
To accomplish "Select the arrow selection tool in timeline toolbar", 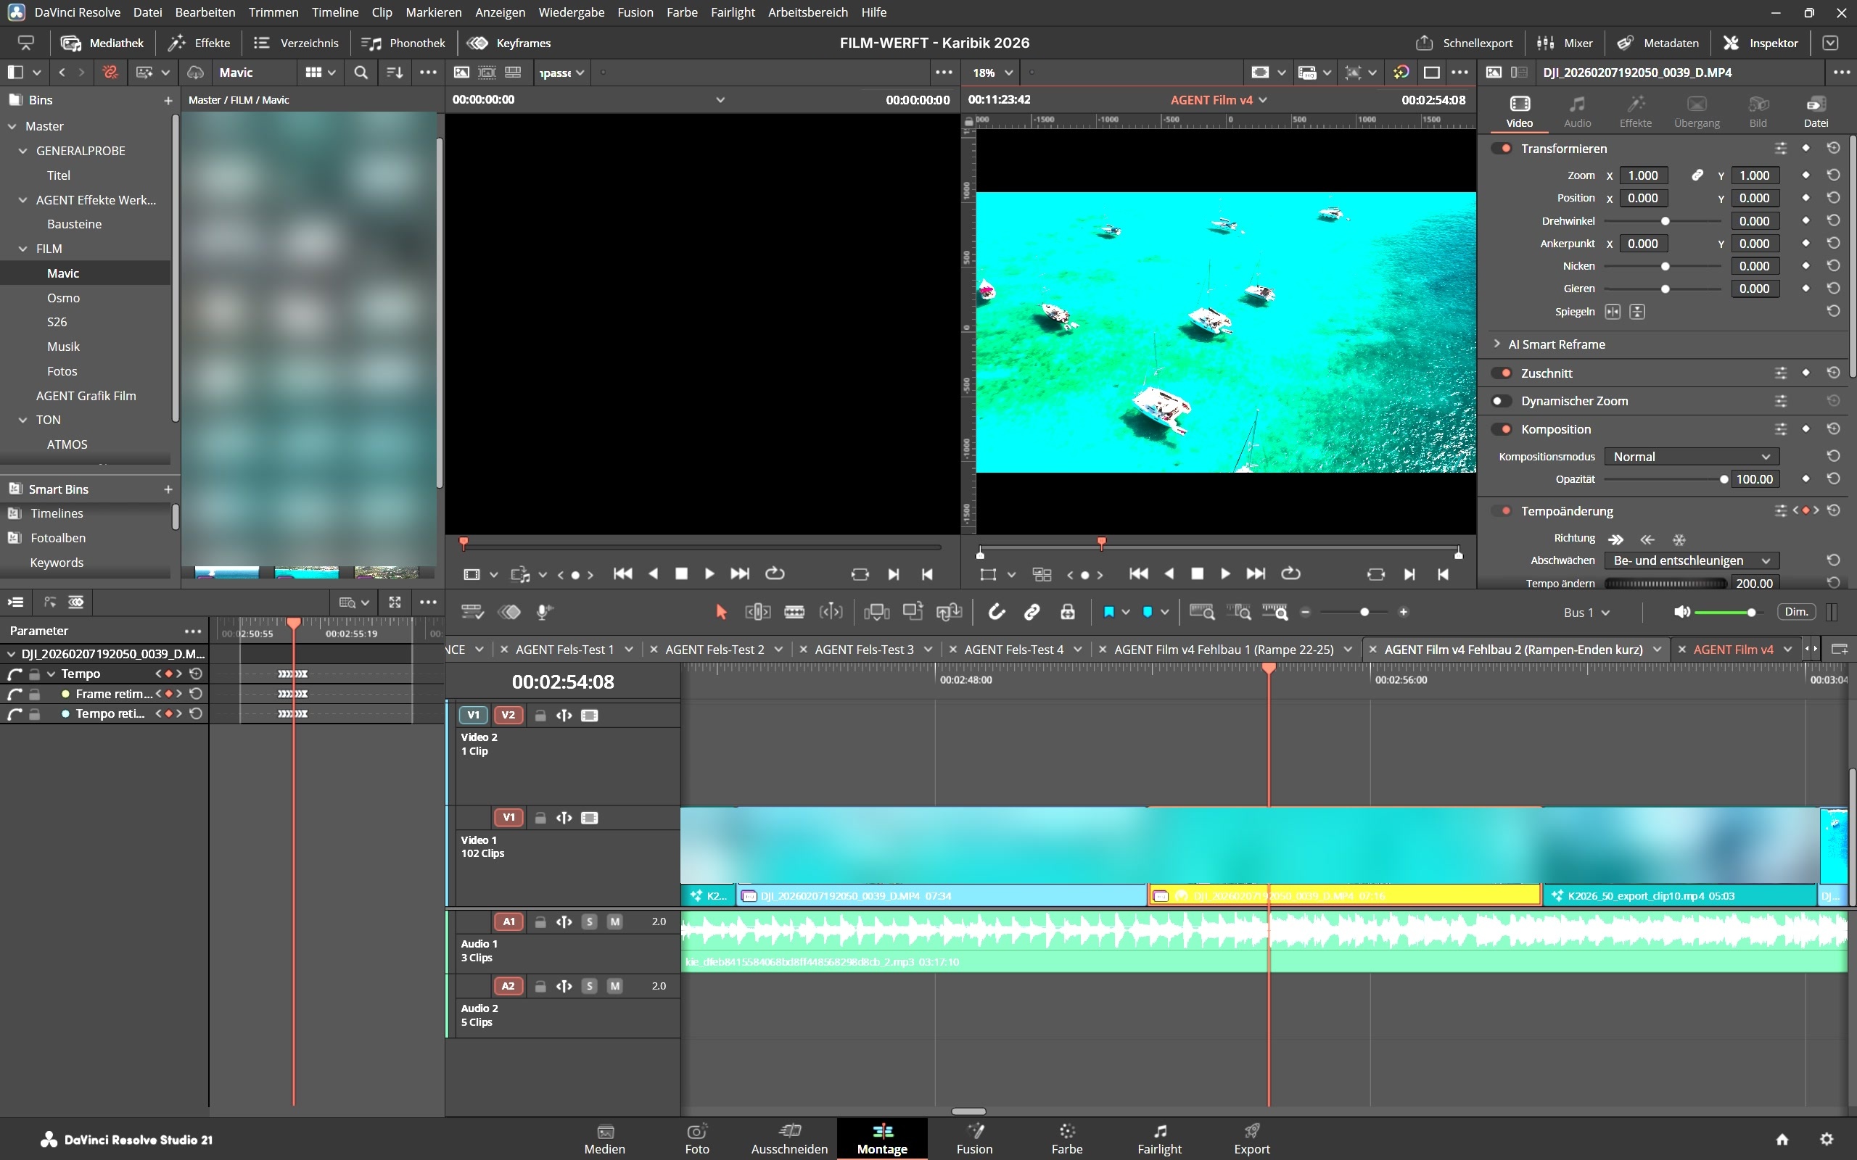I will pyautogui.click(x=720, y=611).
